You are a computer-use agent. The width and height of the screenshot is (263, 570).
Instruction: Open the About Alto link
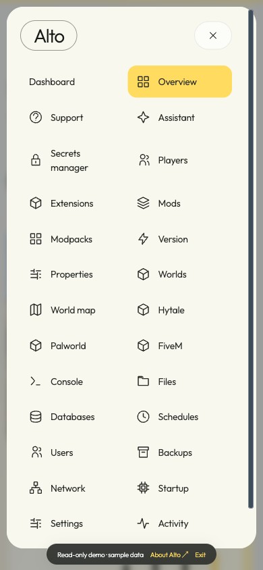(169, 554)
